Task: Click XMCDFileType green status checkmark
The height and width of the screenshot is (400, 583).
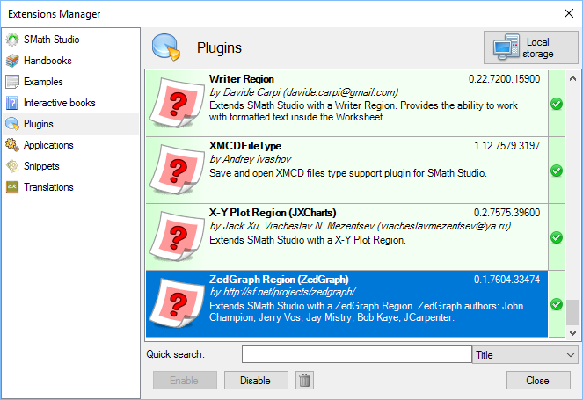Action: (556, 171)
